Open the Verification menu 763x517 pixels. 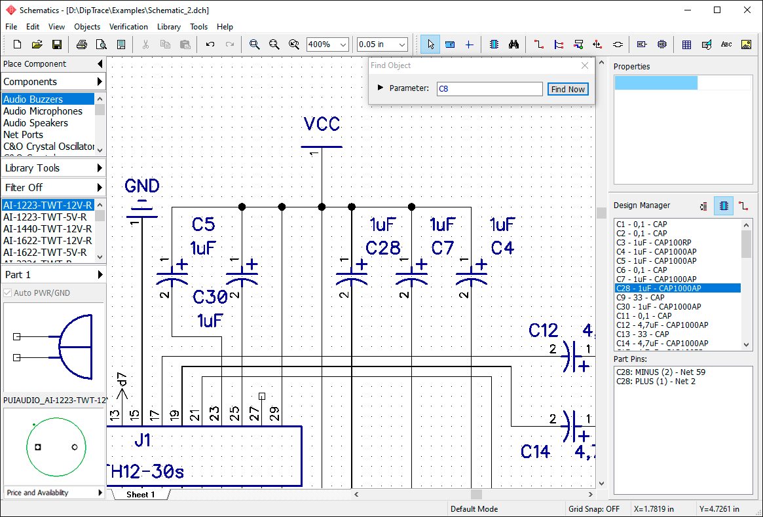(128, 27)
